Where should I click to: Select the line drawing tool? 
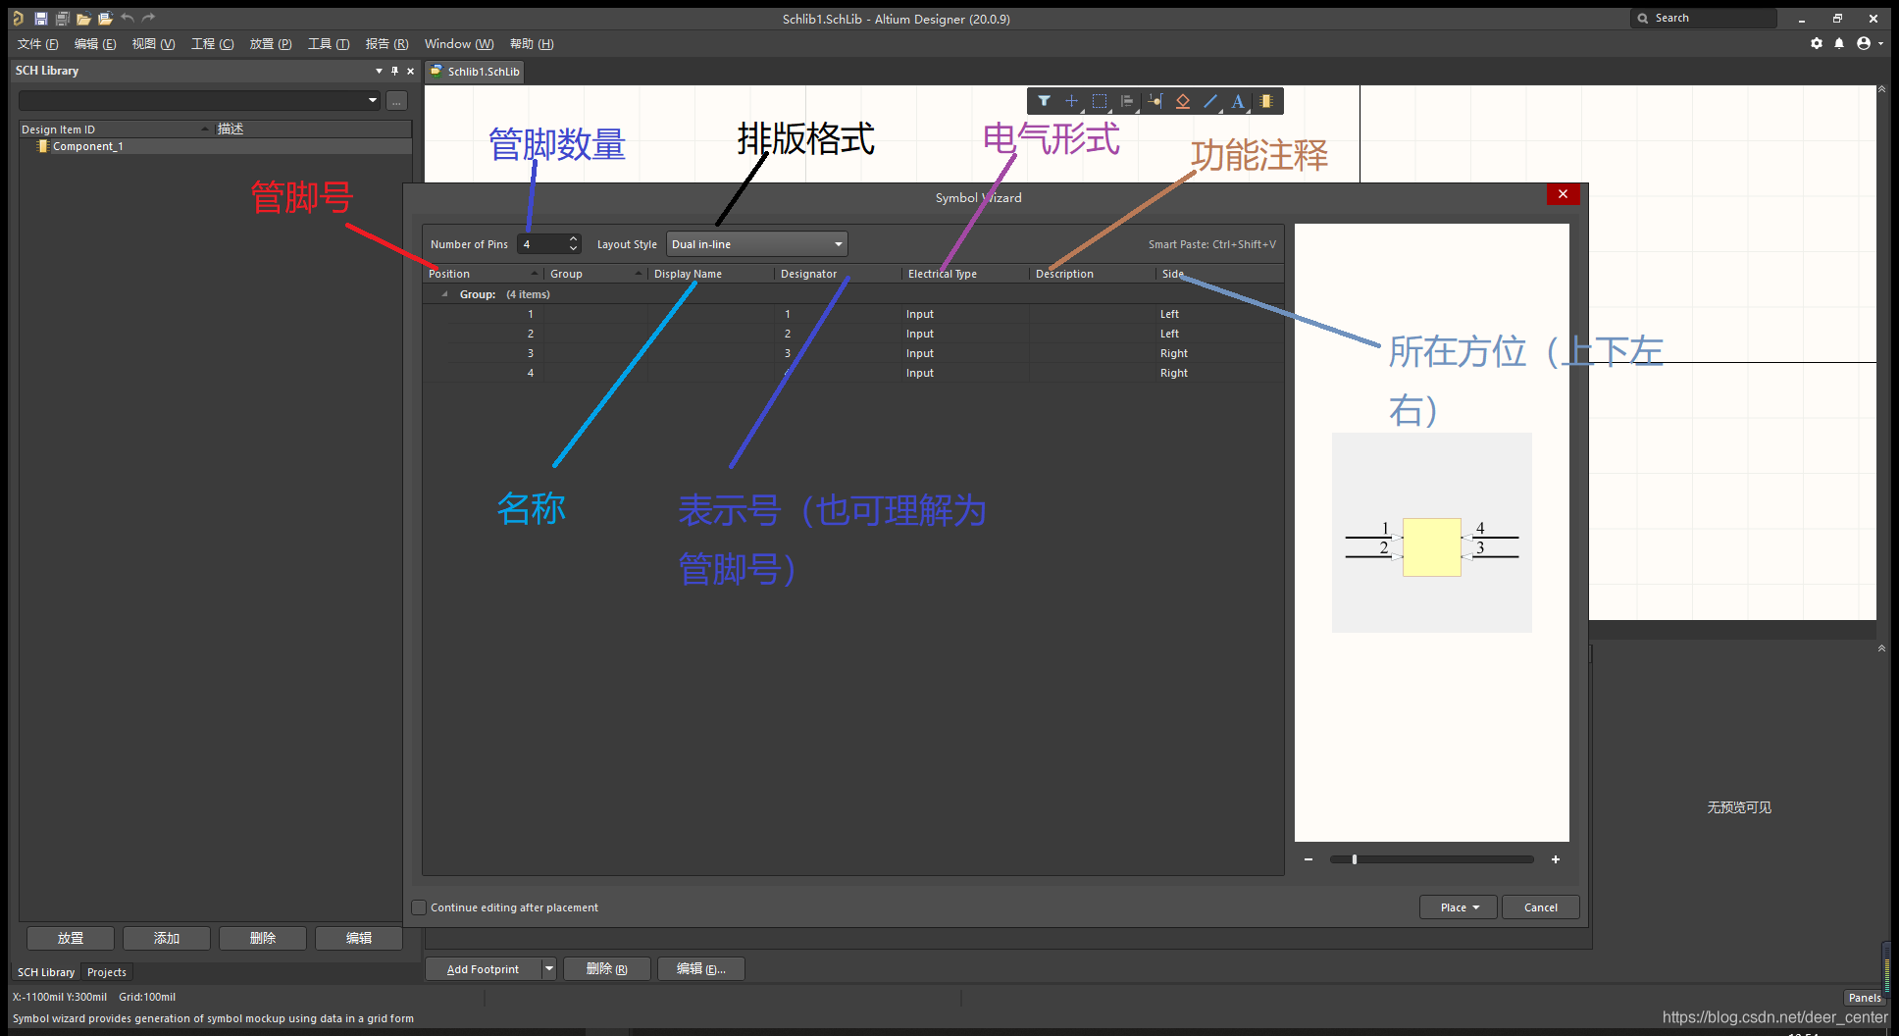1209,101
